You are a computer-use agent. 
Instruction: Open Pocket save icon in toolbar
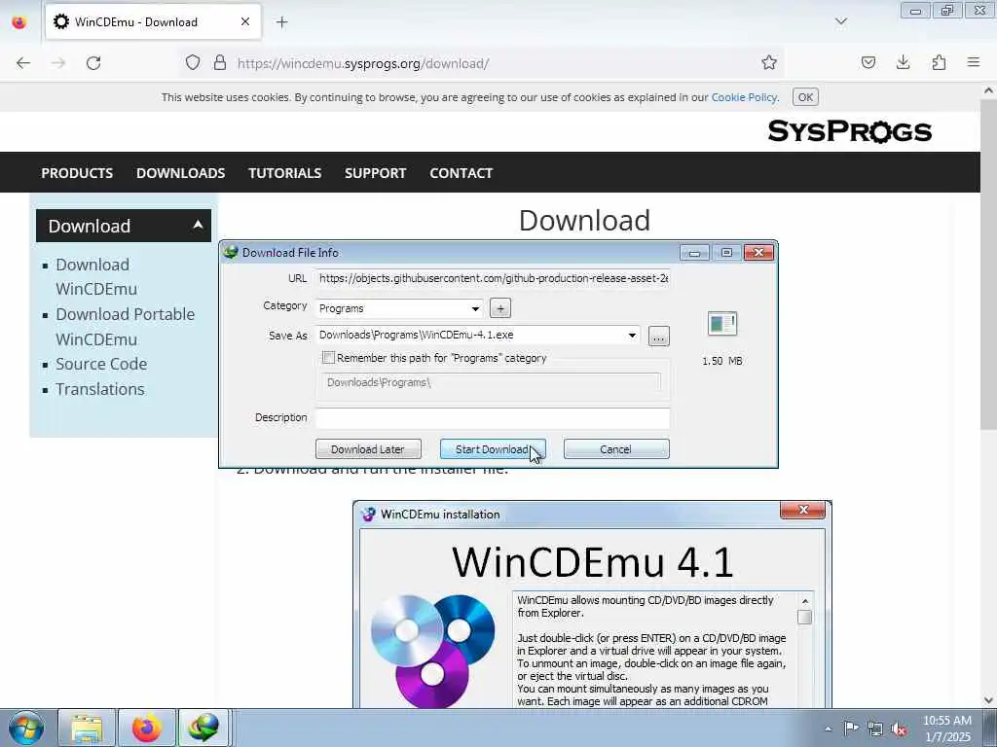[868, 63]
